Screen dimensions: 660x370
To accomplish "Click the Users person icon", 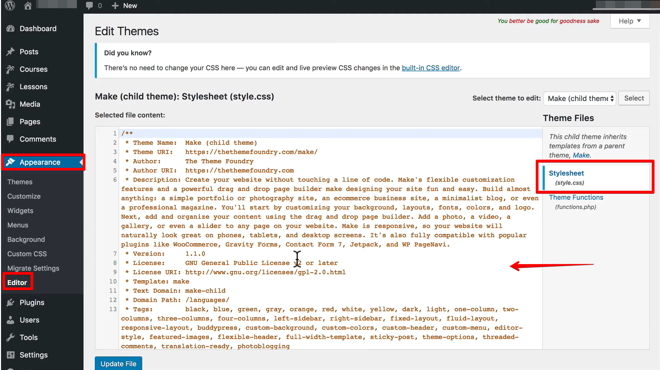I will pyautogui.click(x=10, y=320).
